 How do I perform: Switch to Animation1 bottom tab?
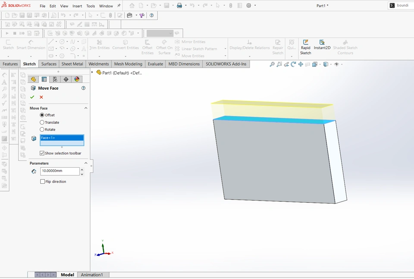pos(92,275)
